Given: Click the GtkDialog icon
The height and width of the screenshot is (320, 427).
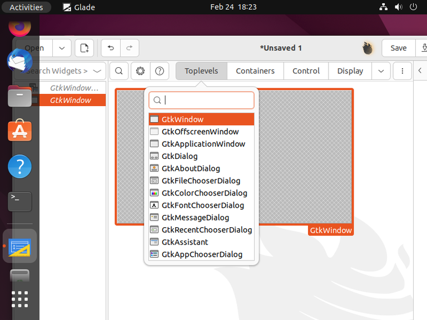Looking at the screenshot, I should (x=154, y=156).
